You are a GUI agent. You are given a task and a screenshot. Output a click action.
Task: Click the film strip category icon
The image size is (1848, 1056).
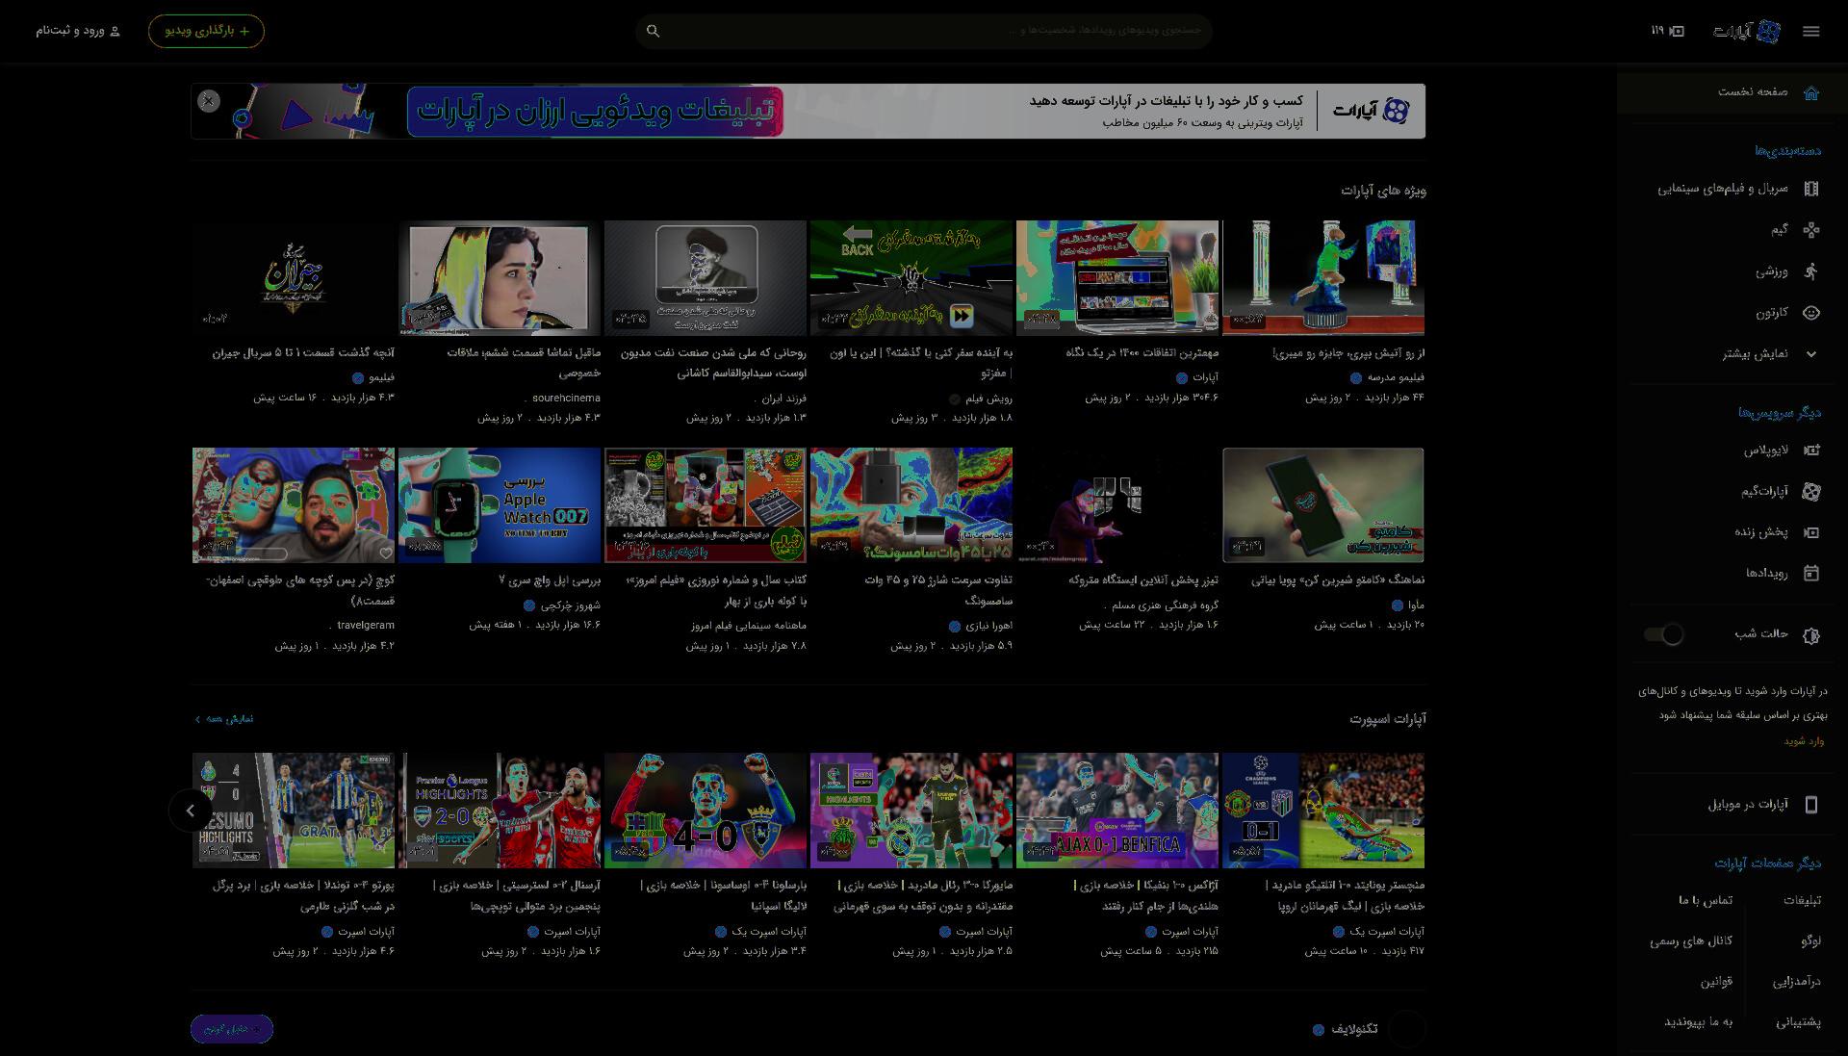1810,189
